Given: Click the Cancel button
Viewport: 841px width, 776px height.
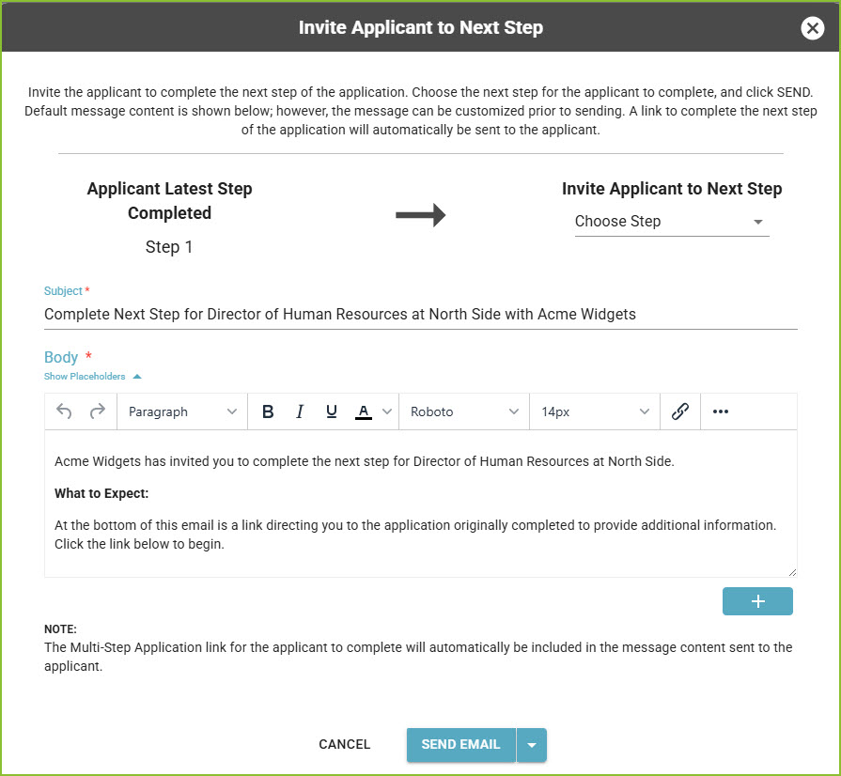Looking at the screenshot, I should (x=344, y=744).
